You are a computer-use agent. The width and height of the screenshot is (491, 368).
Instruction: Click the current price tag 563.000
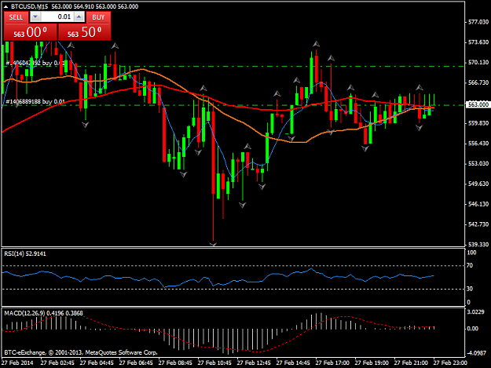tap(478, 104)
